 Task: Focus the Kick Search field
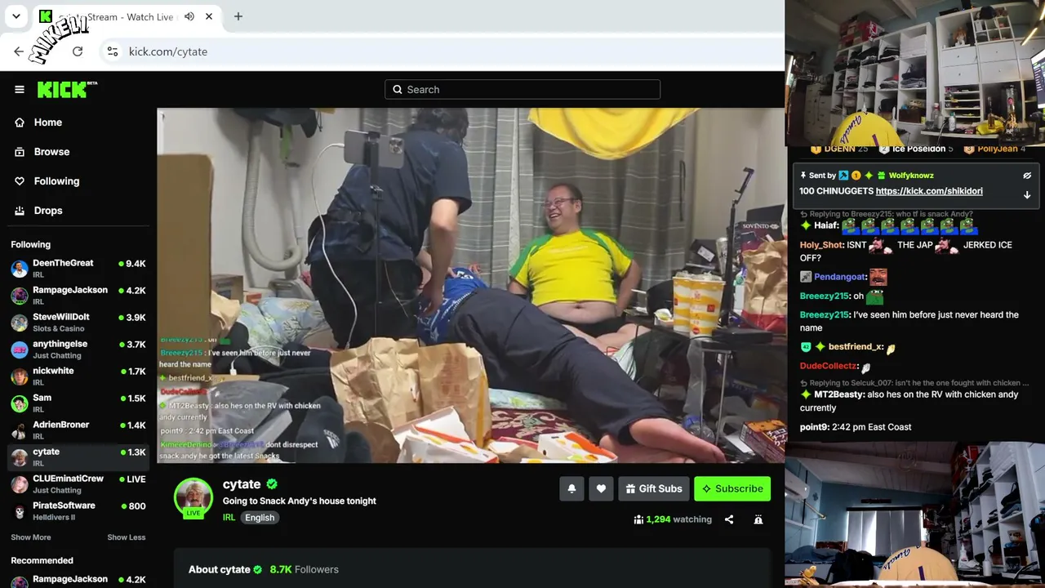[522, 90]
